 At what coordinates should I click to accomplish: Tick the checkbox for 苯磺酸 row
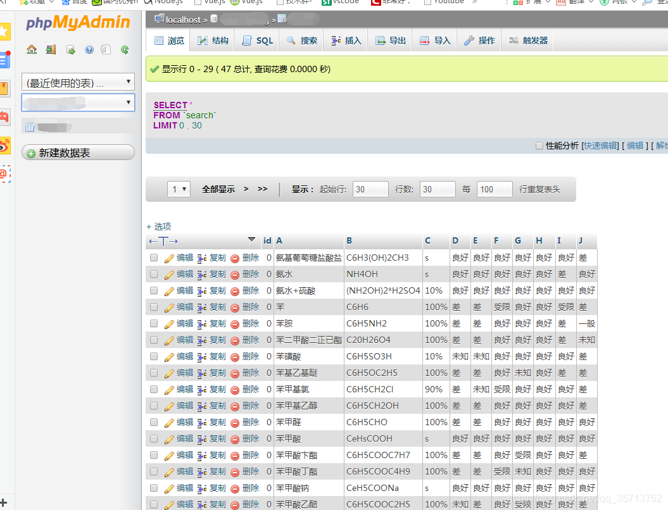(x=154, y=356)
